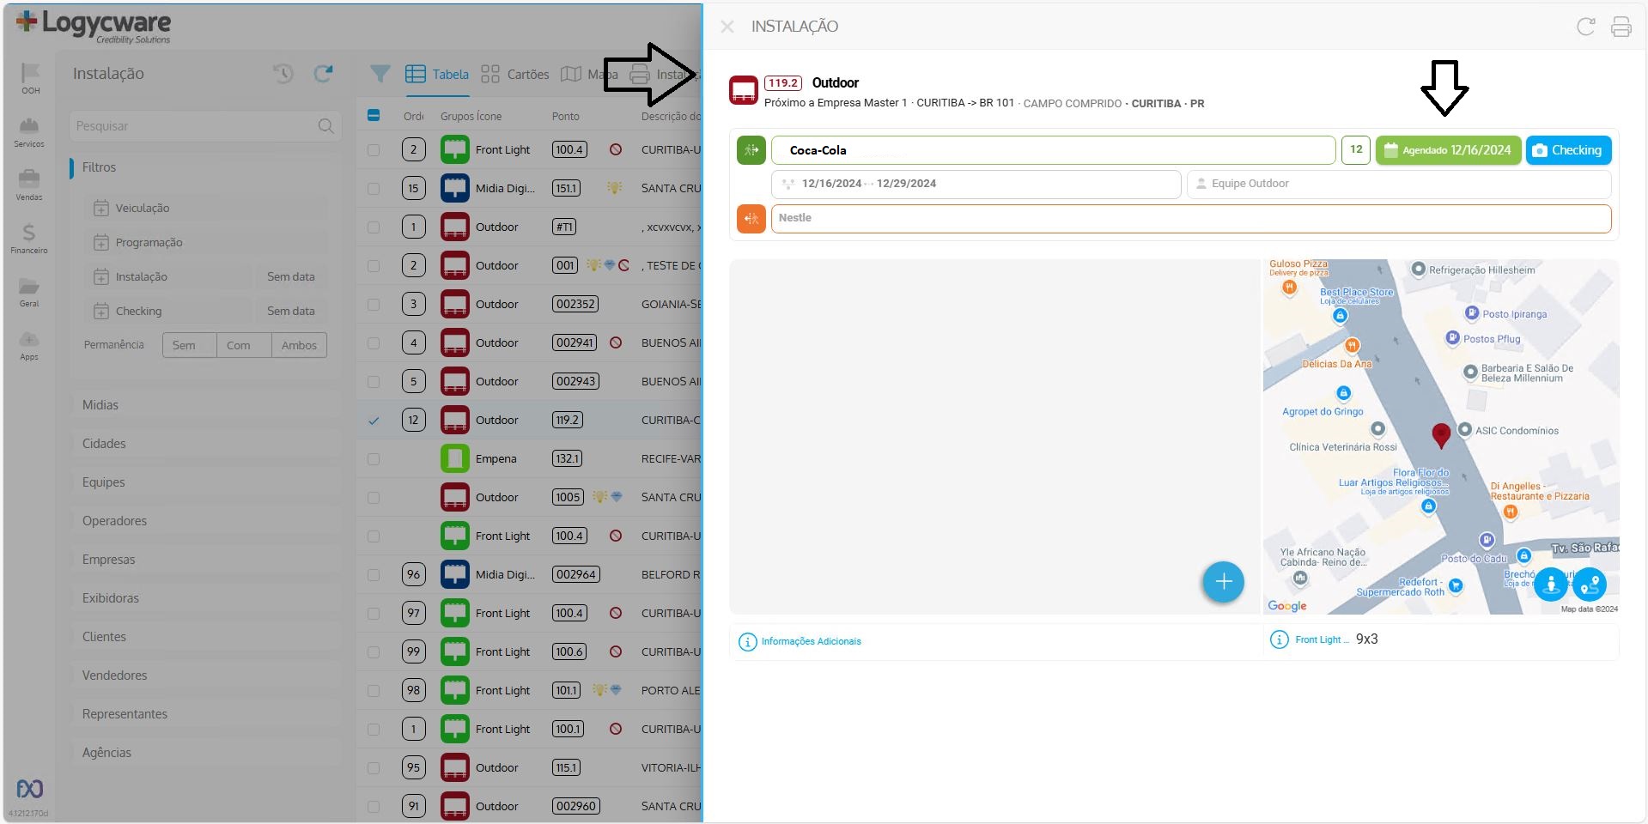This screenshot has width=1648, height=824.
Task: Click the green icon beside Coca-Cola
Action: pyautogui.click(x=751, y=150)
